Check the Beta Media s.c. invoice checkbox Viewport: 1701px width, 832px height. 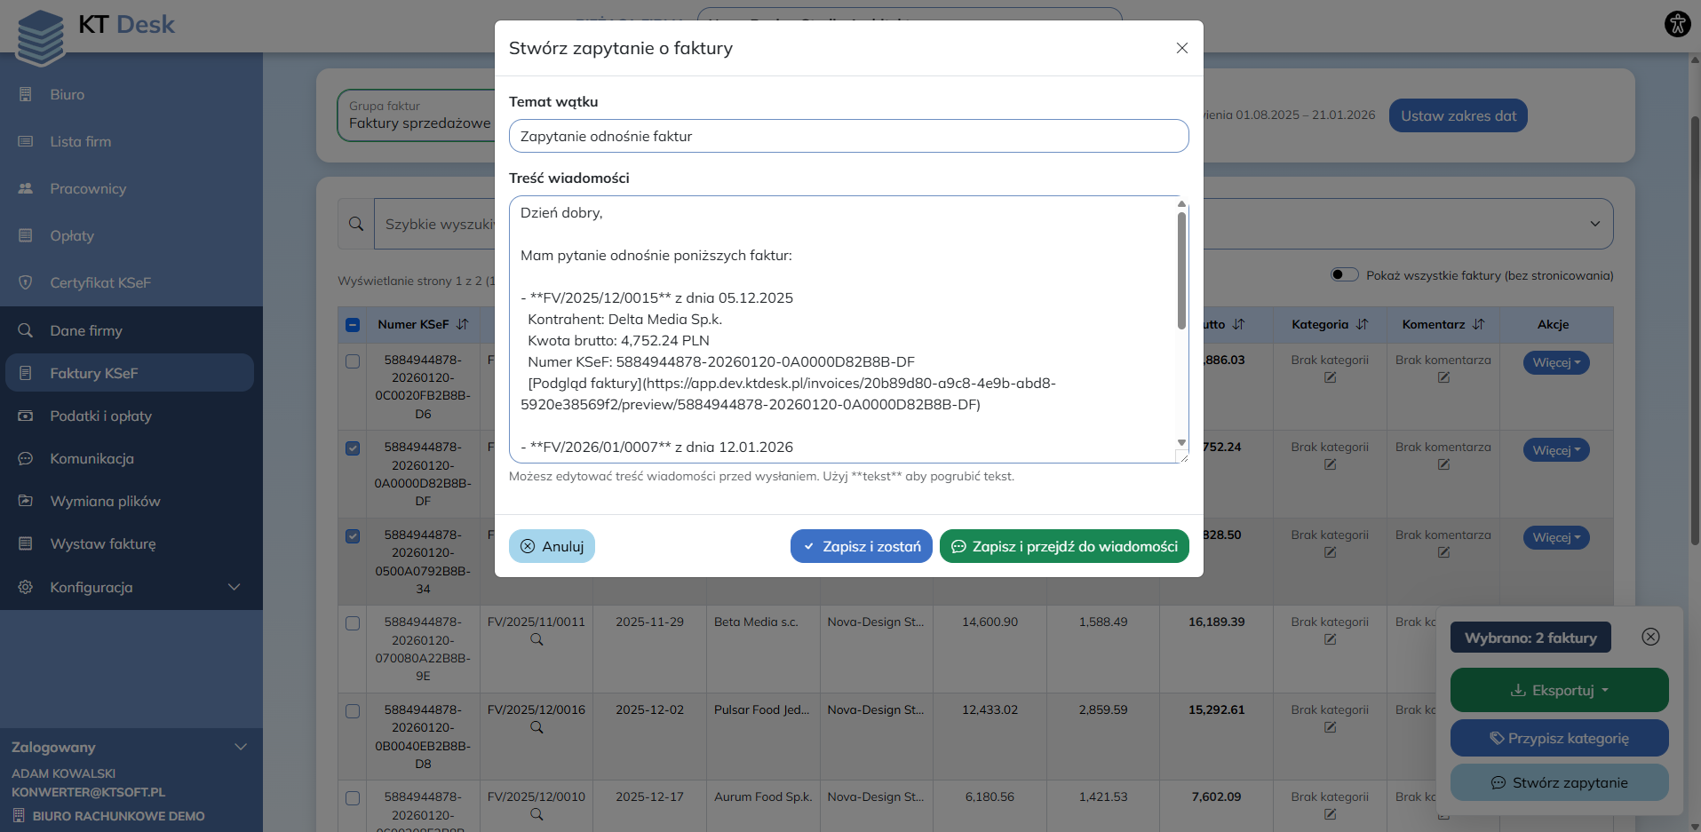353,623
